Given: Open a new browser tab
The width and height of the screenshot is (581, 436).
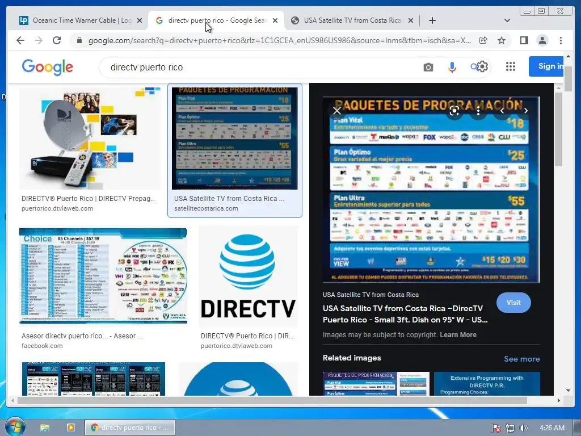Looking at the screenshot, I should [432, 20].
